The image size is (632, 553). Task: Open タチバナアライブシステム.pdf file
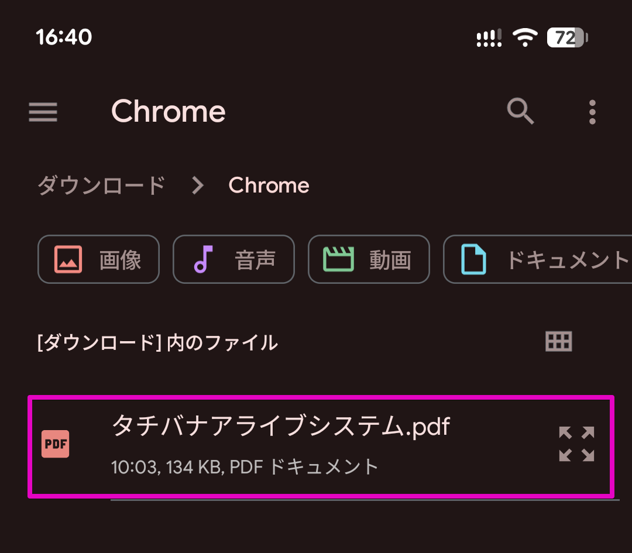321,446
